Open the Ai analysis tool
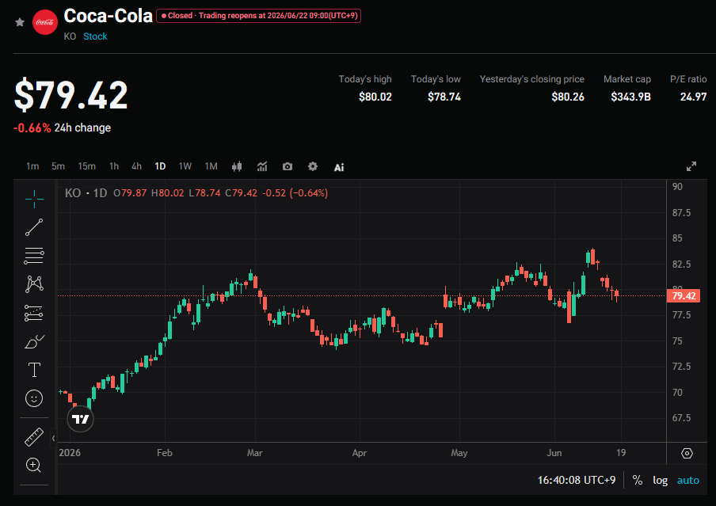Viewport: 716px width, 506px height. point(339,167)
